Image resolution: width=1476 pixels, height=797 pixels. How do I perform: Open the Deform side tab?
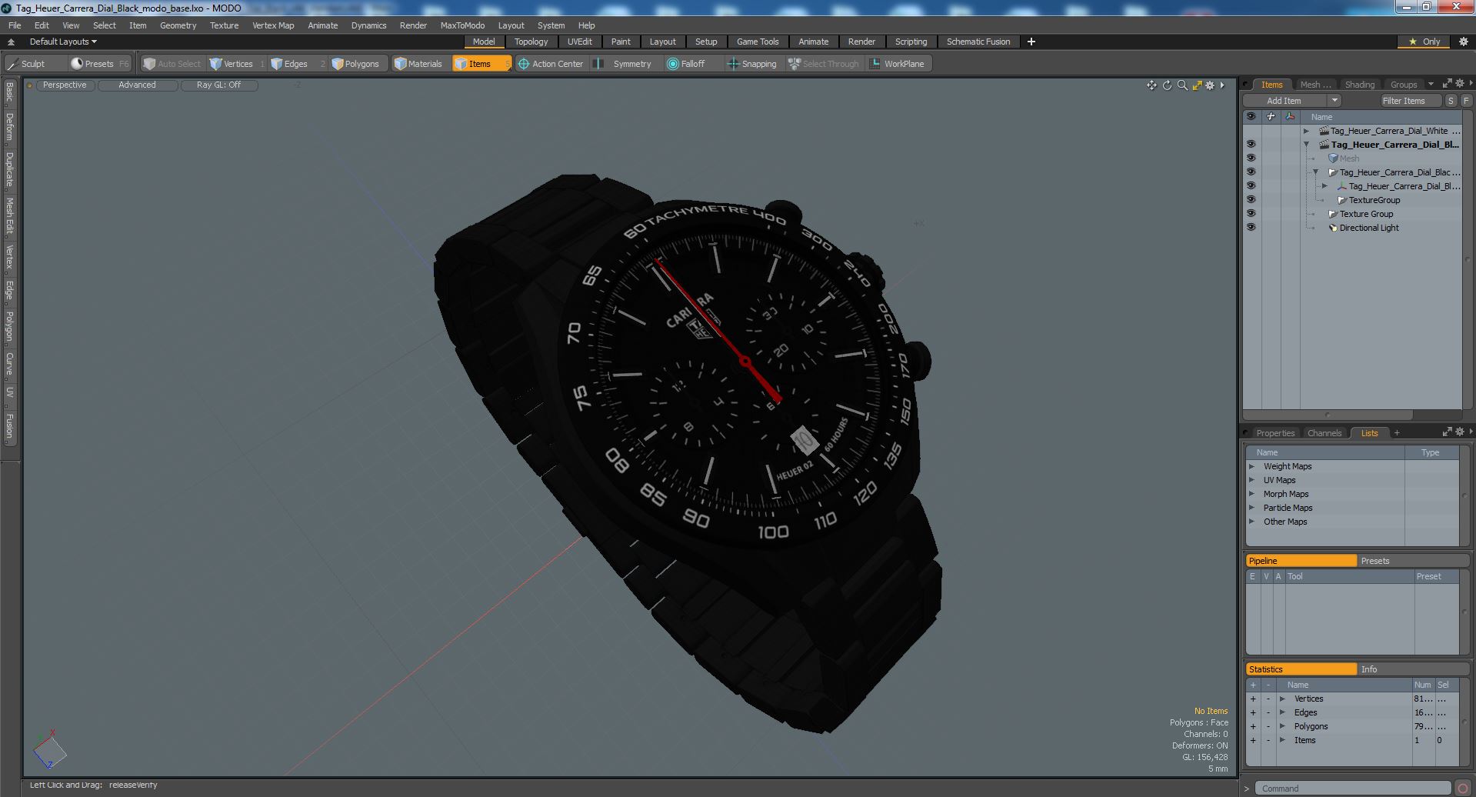click(x=10, y=127)
